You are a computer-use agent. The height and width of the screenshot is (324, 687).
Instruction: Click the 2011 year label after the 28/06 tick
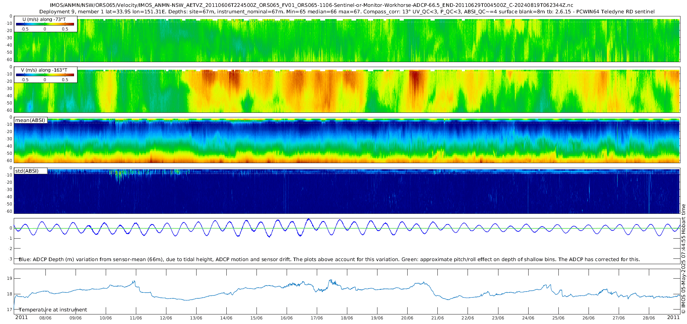[673, 318]
